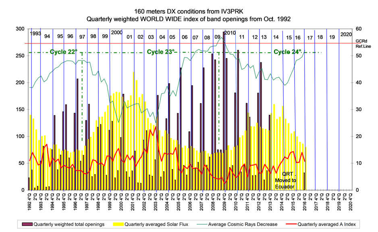Click the 1993 year label
378x232 pixels.
(35, 33)
